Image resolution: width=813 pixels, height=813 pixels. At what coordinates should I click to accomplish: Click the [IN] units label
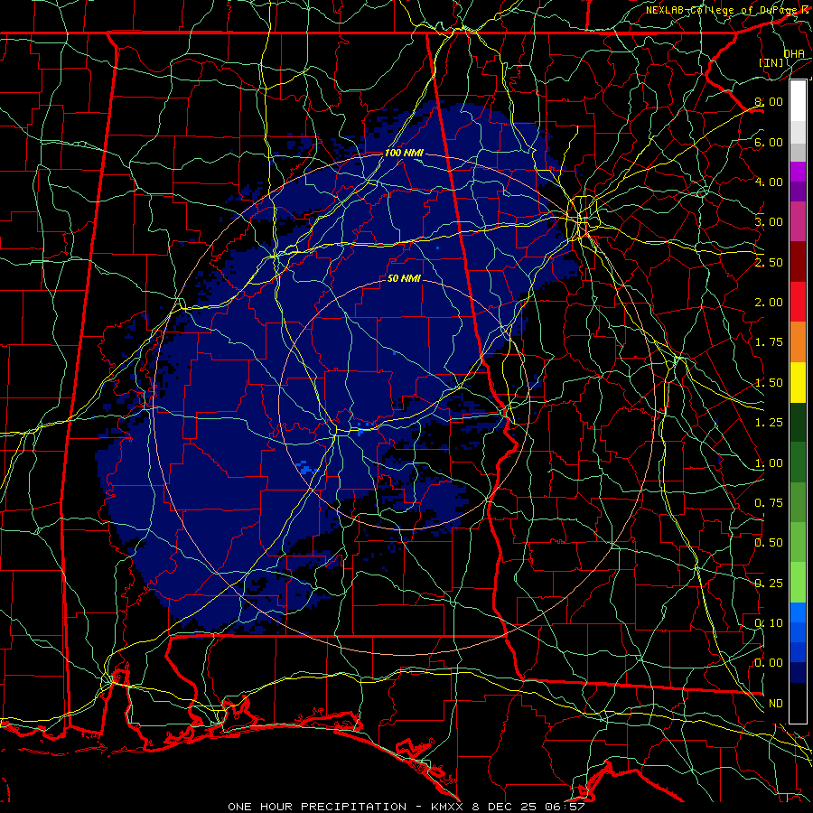point(771,62)
